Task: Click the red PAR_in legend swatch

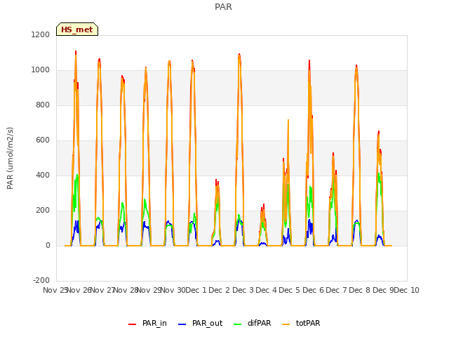Action: pyautogui.click(x=133, y=324)
